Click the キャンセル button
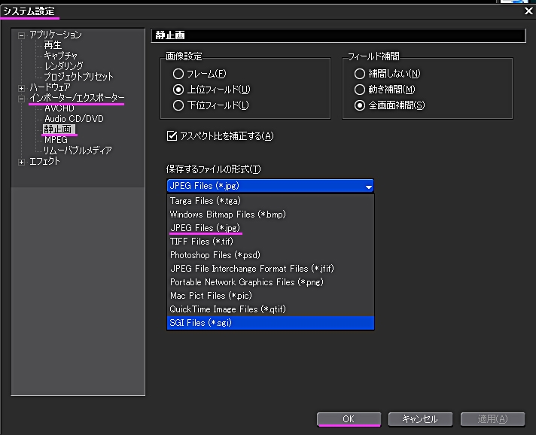The width and height of the screenshot is (536, 435). (x=419, y=418)
